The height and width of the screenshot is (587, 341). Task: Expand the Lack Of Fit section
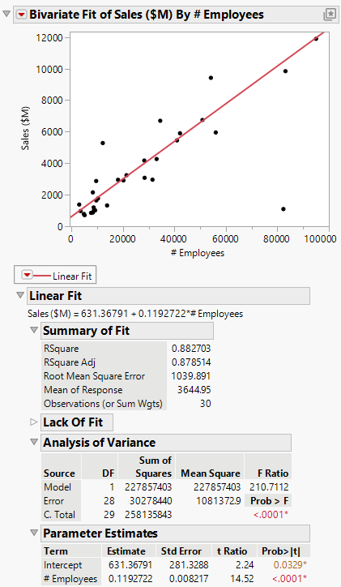point(34,422)
